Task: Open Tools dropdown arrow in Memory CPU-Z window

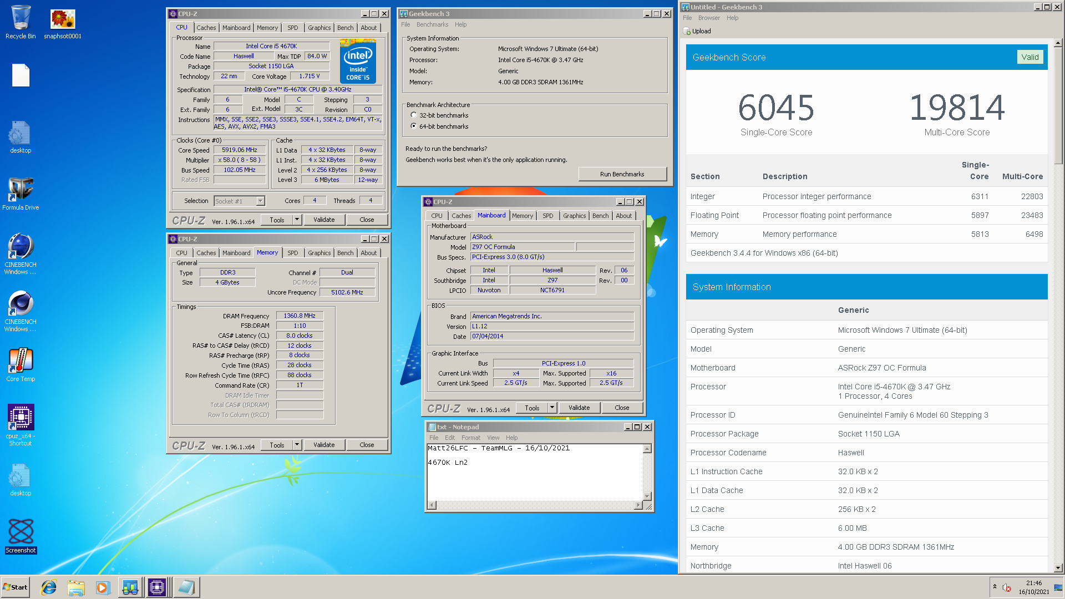Action: (297, 445)
